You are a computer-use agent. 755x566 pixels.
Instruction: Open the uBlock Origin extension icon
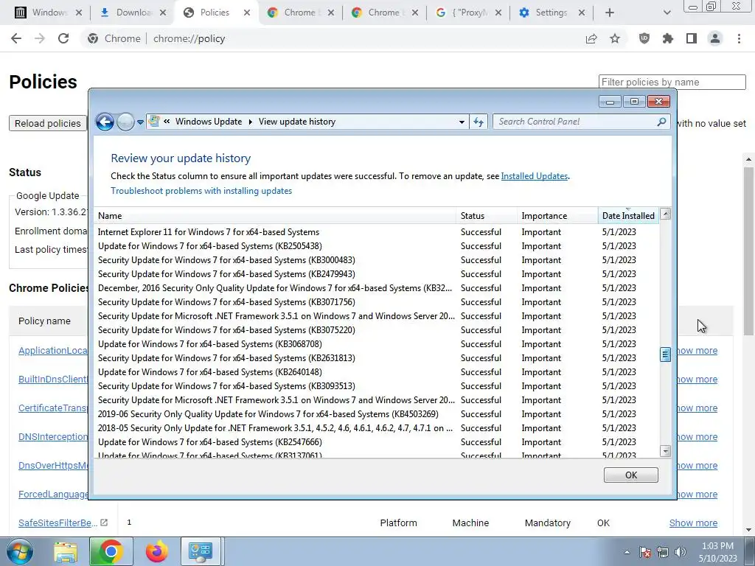tap(644, 38)
